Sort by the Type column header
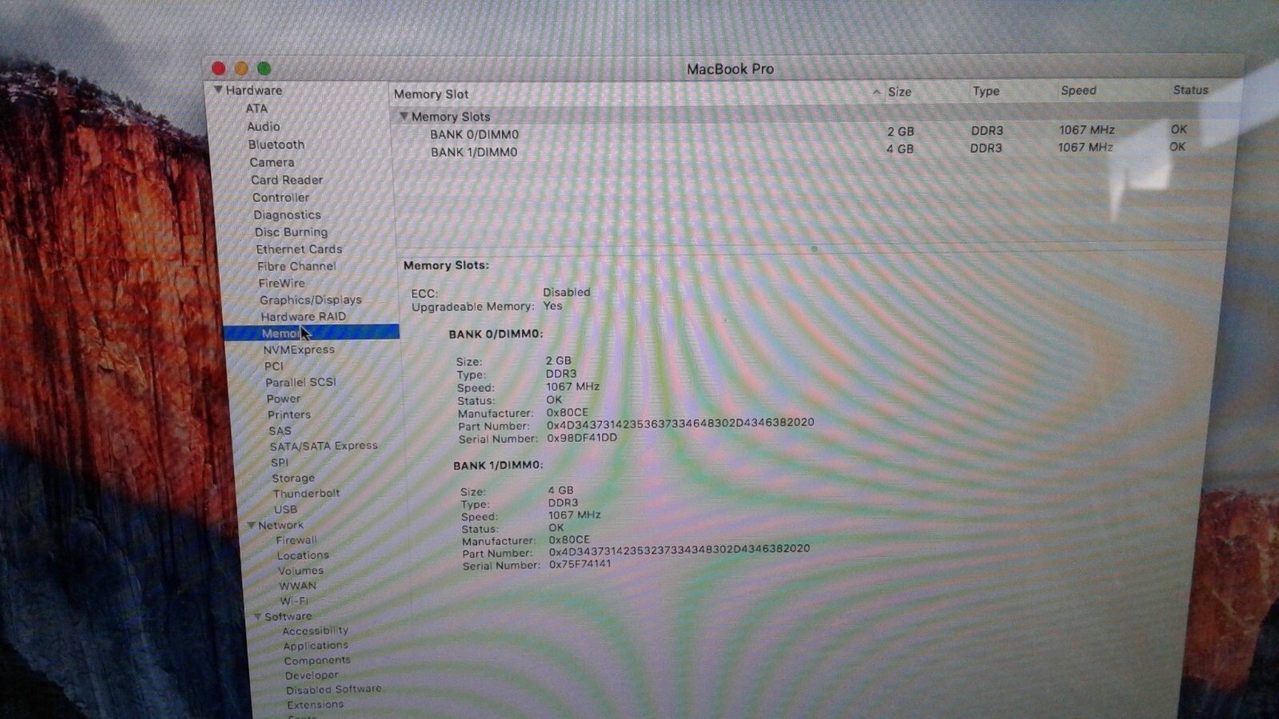 [986, 91]
